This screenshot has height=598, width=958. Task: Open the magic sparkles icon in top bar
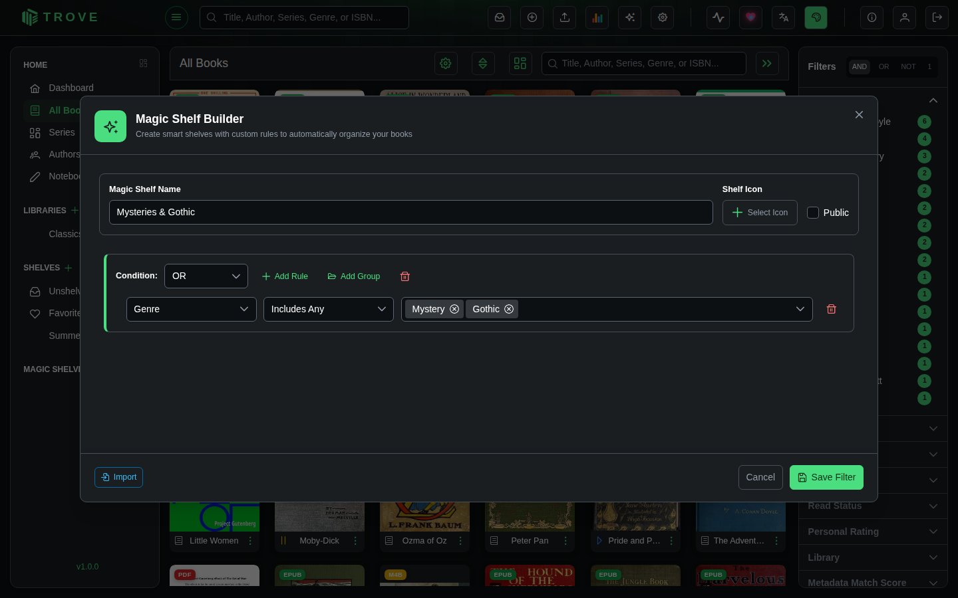pos(630,17)
